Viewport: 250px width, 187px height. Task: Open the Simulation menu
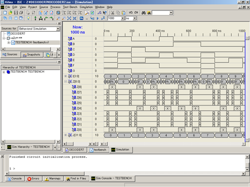86,7
